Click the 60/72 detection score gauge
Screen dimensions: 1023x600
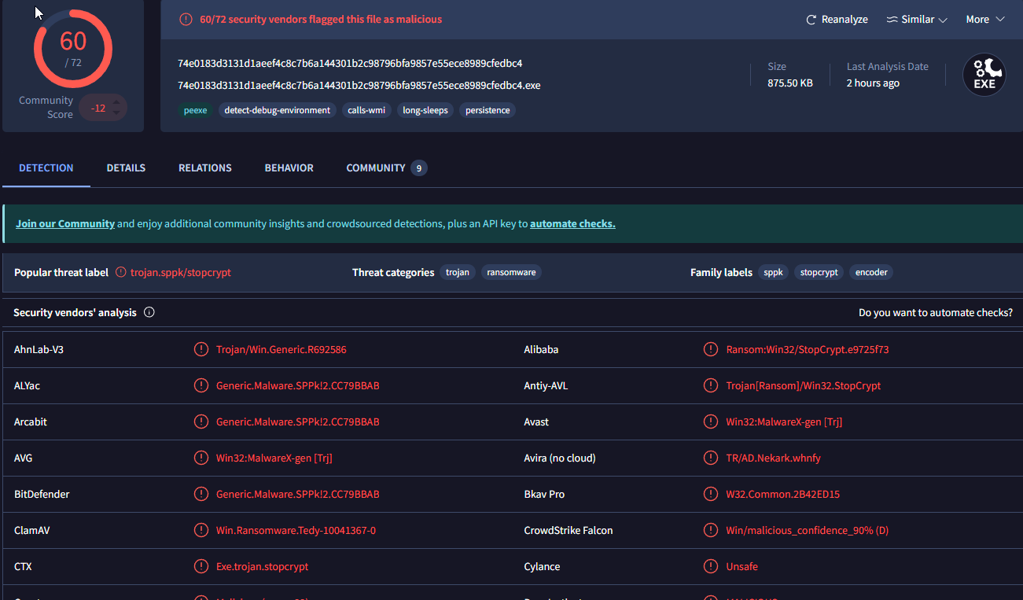(x=73, y=48)
